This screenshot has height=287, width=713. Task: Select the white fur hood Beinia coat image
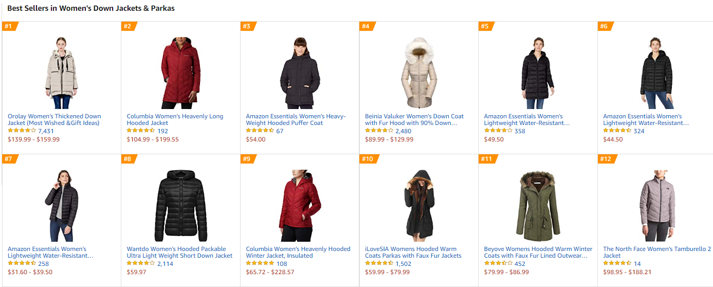[x=418, y=73]
